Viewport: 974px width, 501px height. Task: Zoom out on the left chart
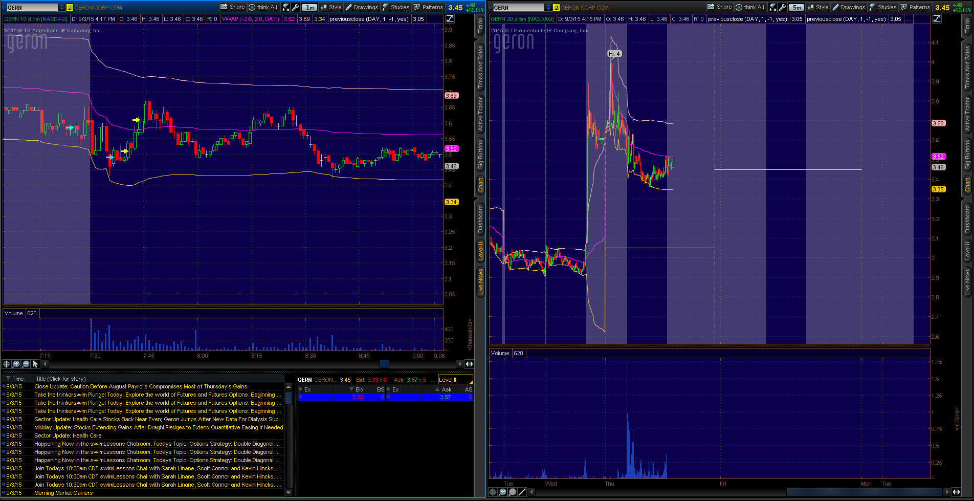[26, 364]
